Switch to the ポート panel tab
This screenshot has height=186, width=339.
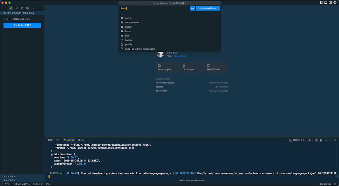point(81,140)
